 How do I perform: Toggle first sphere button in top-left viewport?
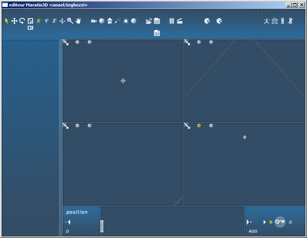[x=78, y=42]
